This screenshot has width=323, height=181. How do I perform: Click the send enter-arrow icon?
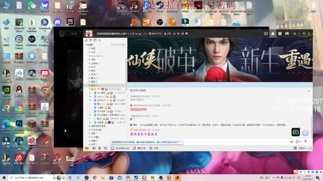tap(292, 142)
